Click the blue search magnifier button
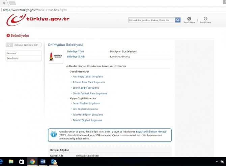Screen dimensions: 226x168 tap(178, 20)
